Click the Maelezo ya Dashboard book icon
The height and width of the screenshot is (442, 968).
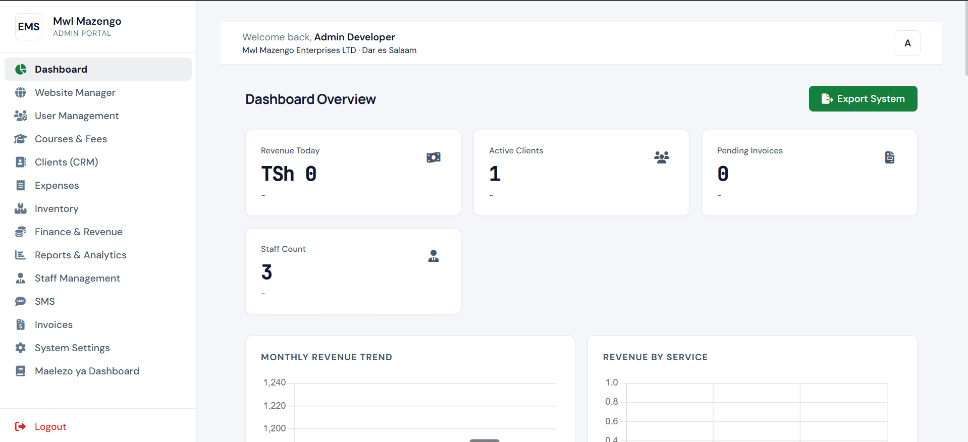[21, 371]
